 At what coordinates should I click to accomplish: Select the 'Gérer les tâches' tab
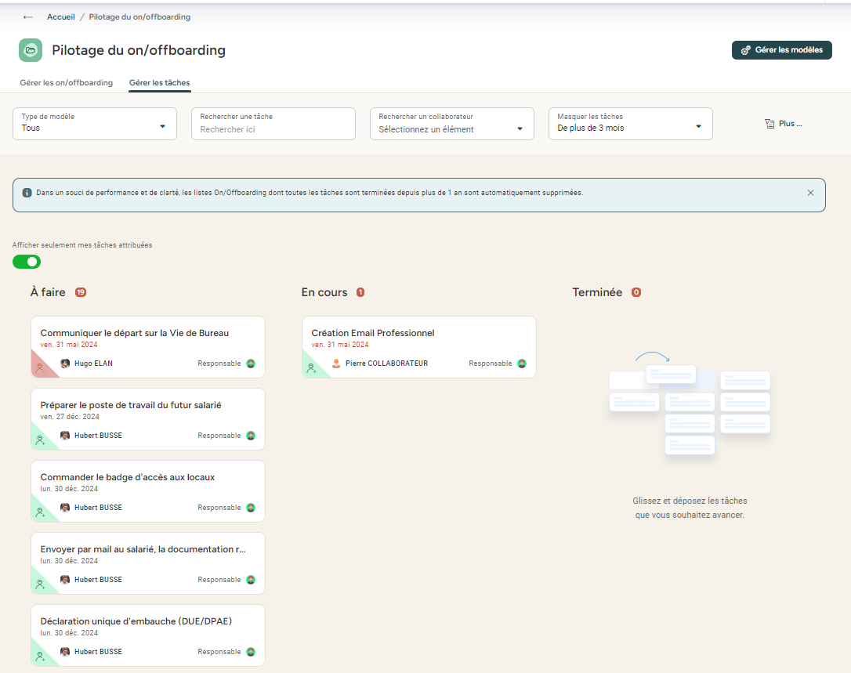pyautogui.click(x=160, y=83)
